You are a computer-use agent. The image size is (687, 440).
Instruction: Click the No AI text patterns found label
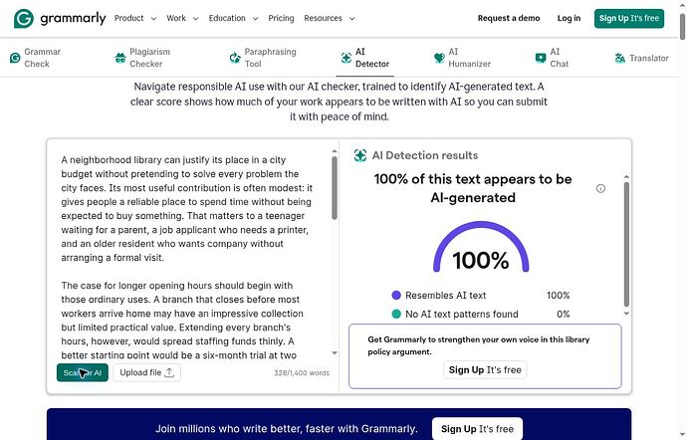click(x=462, y=314)
